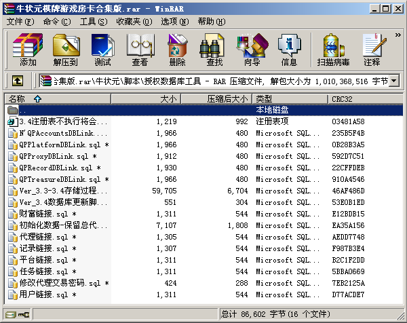Show archive Info (信息) icon
The image size is (407, 323).
tap(289, 50)
